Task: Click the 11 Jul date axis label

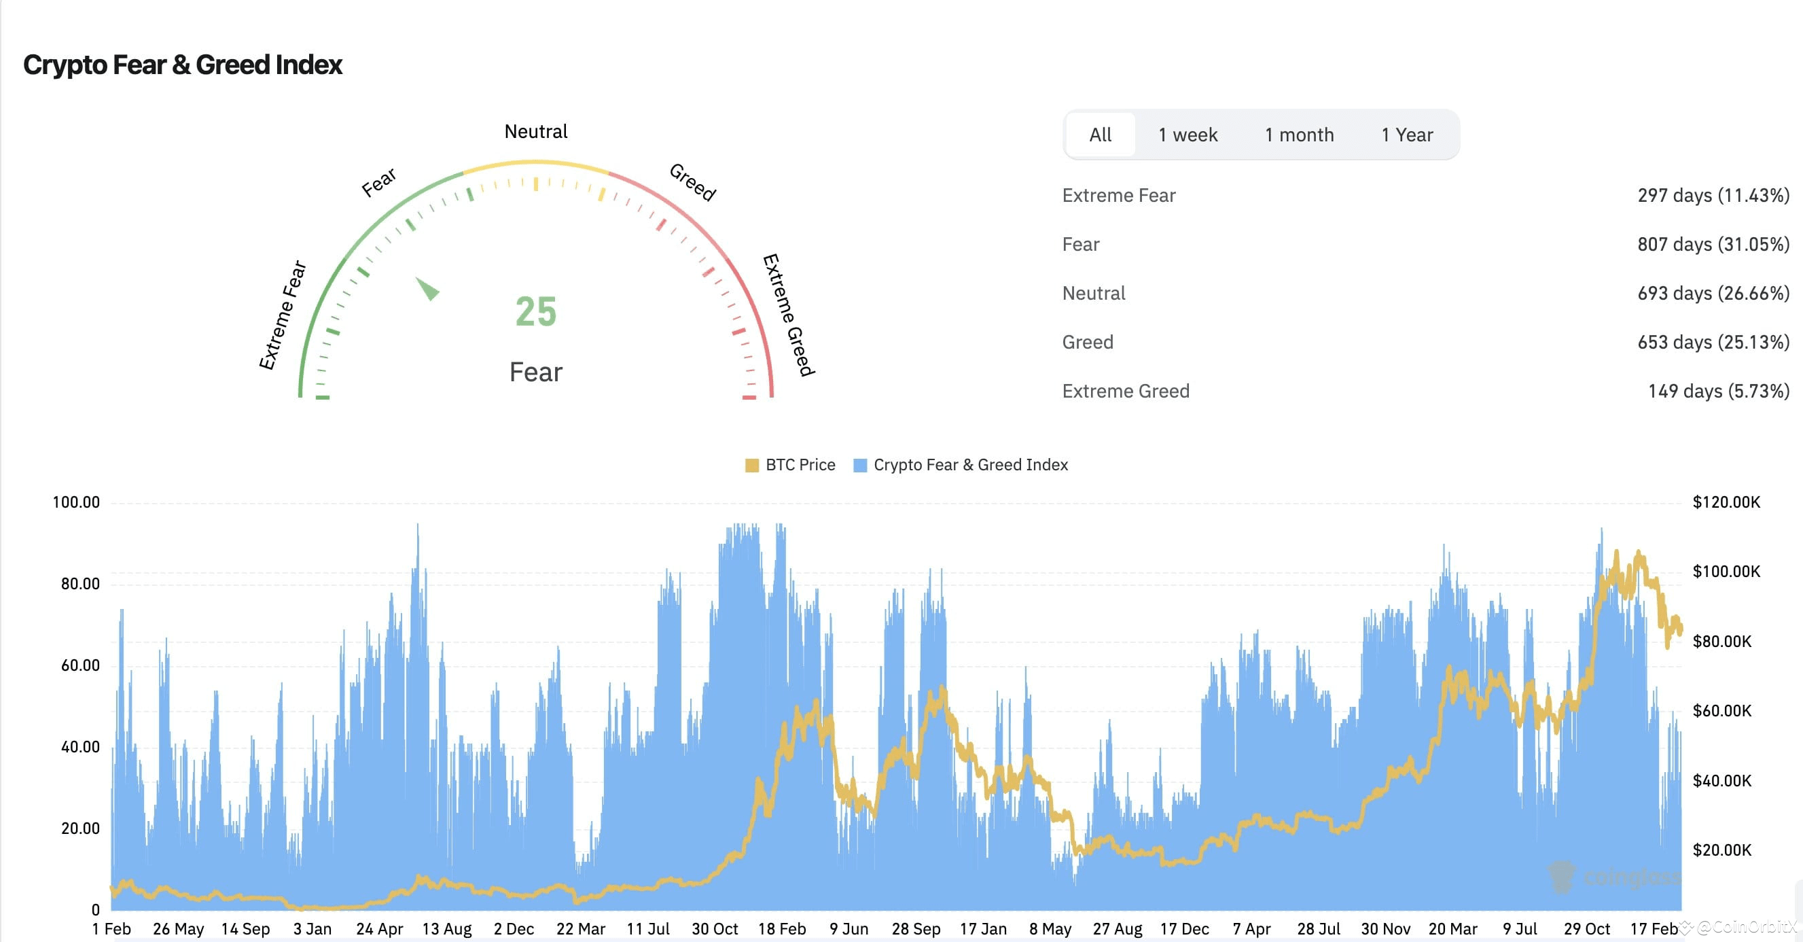Action: (x=648, y=929)
